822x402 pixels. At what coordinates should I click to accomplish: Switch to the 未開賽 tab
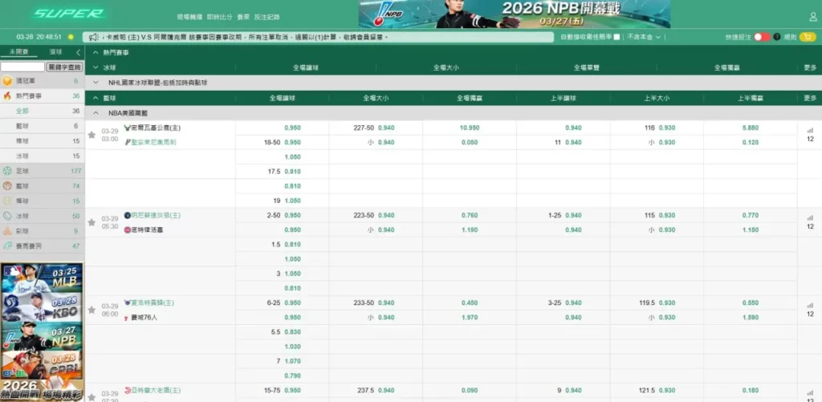pyautogui.click(x=18, y=52)
